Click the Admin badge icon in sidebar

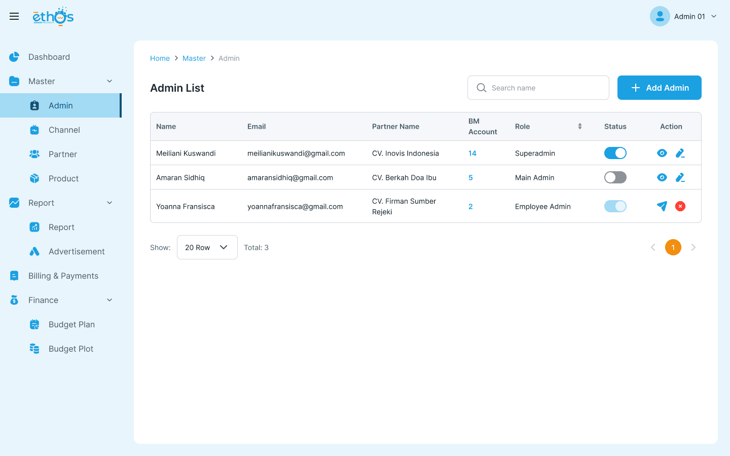(34, 105)
